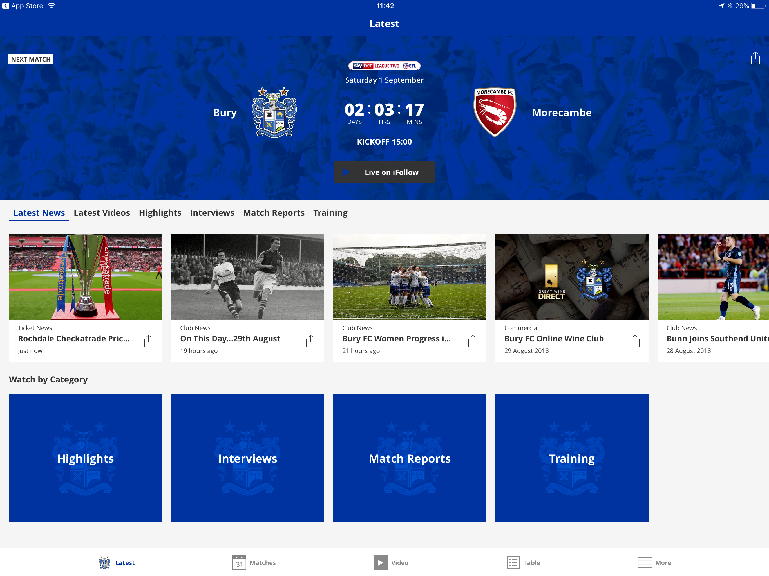Tap the Morecambe FC crest

[x=495, y=112]
